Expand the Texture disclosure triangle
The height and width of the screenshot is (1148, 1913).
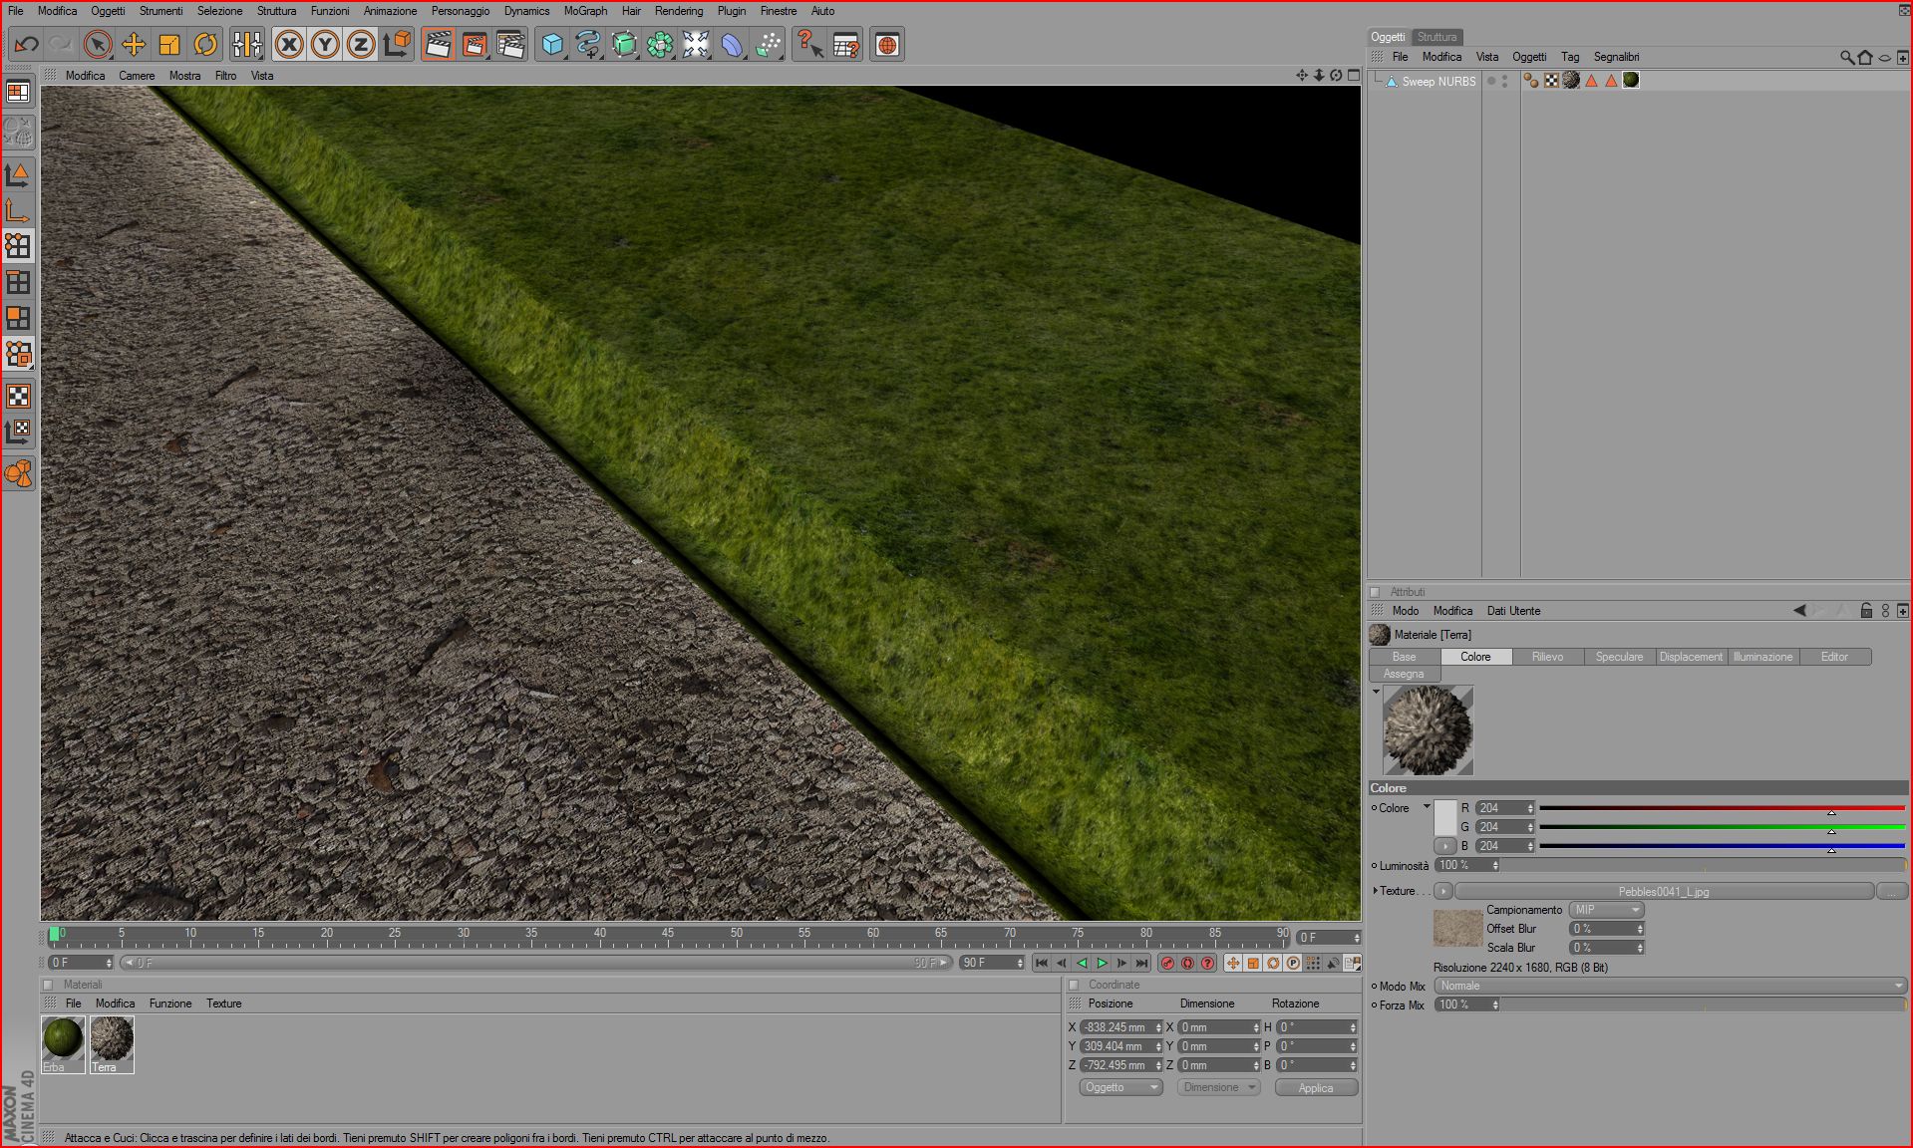[1376, 891]
